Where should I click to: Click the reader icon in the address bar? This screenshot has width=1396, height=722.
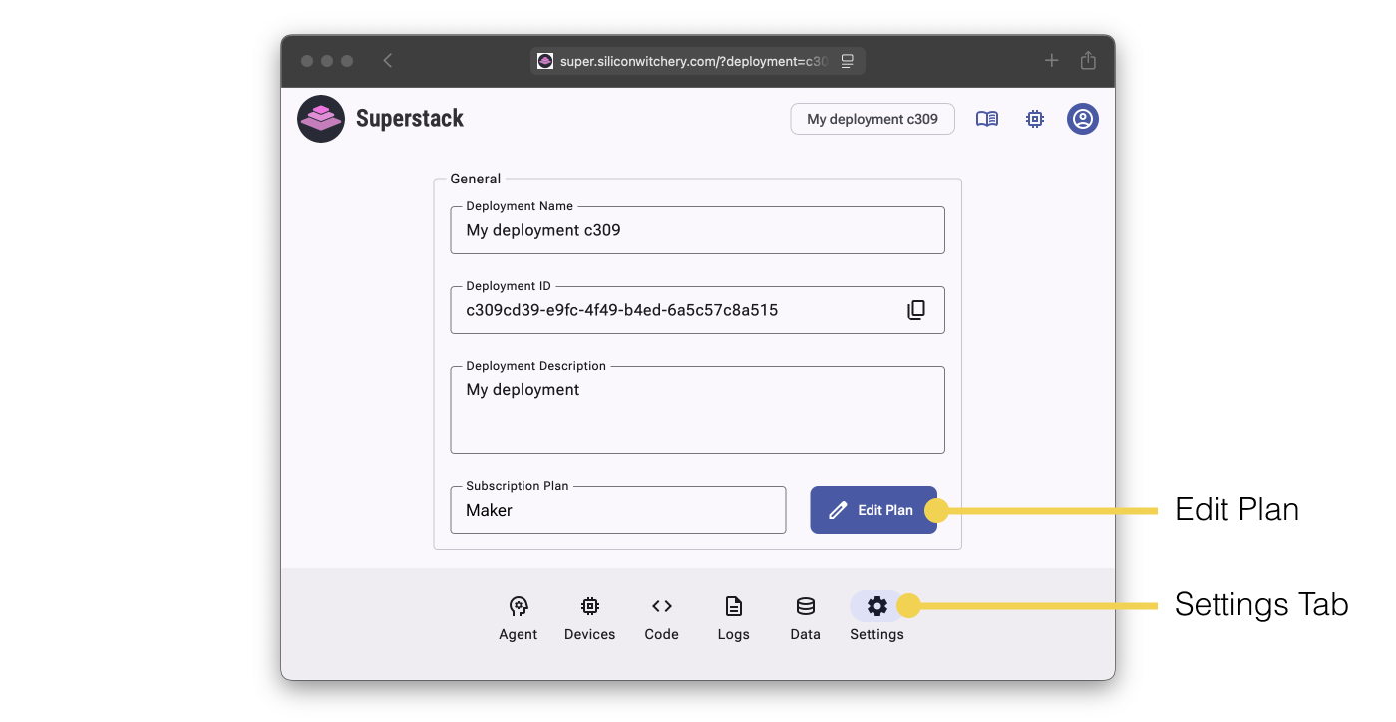tap(847, 61)
